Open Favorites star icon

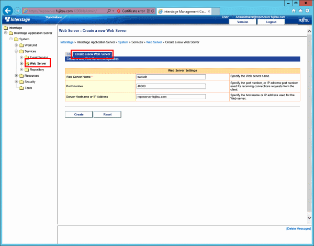(x=300, y=11)
